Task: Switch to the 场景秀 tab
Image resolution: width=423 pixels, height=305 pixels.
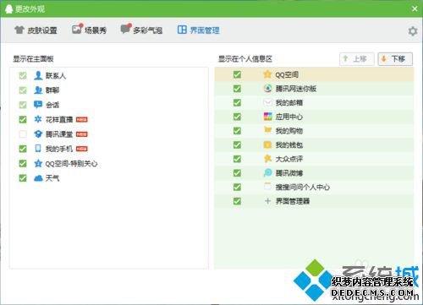Action: click(x=89, y=30)
